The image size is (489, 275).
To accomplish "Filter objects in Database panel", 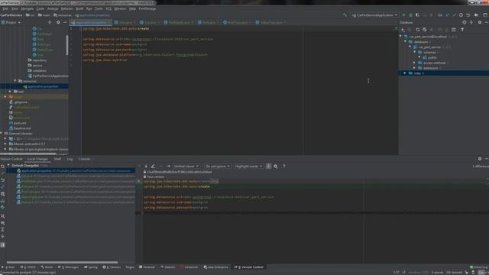I will click(462, 30).
